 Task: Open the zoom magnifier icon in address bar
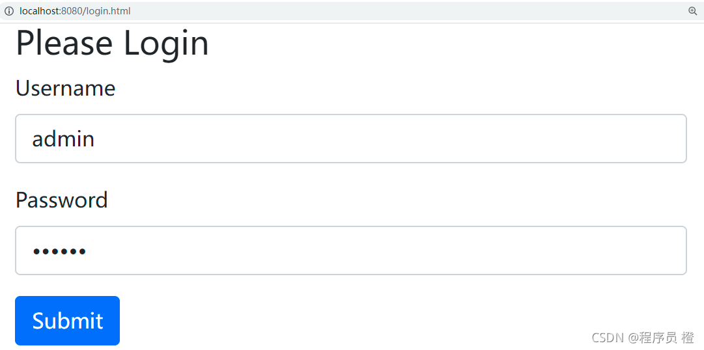[693, 11]
